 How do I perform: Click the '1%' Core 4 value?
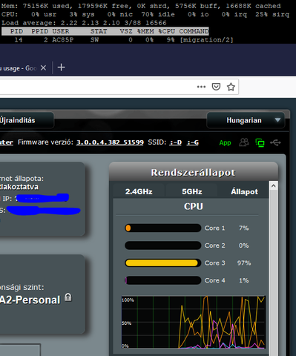pyautogui.click(x=244, y=280)
